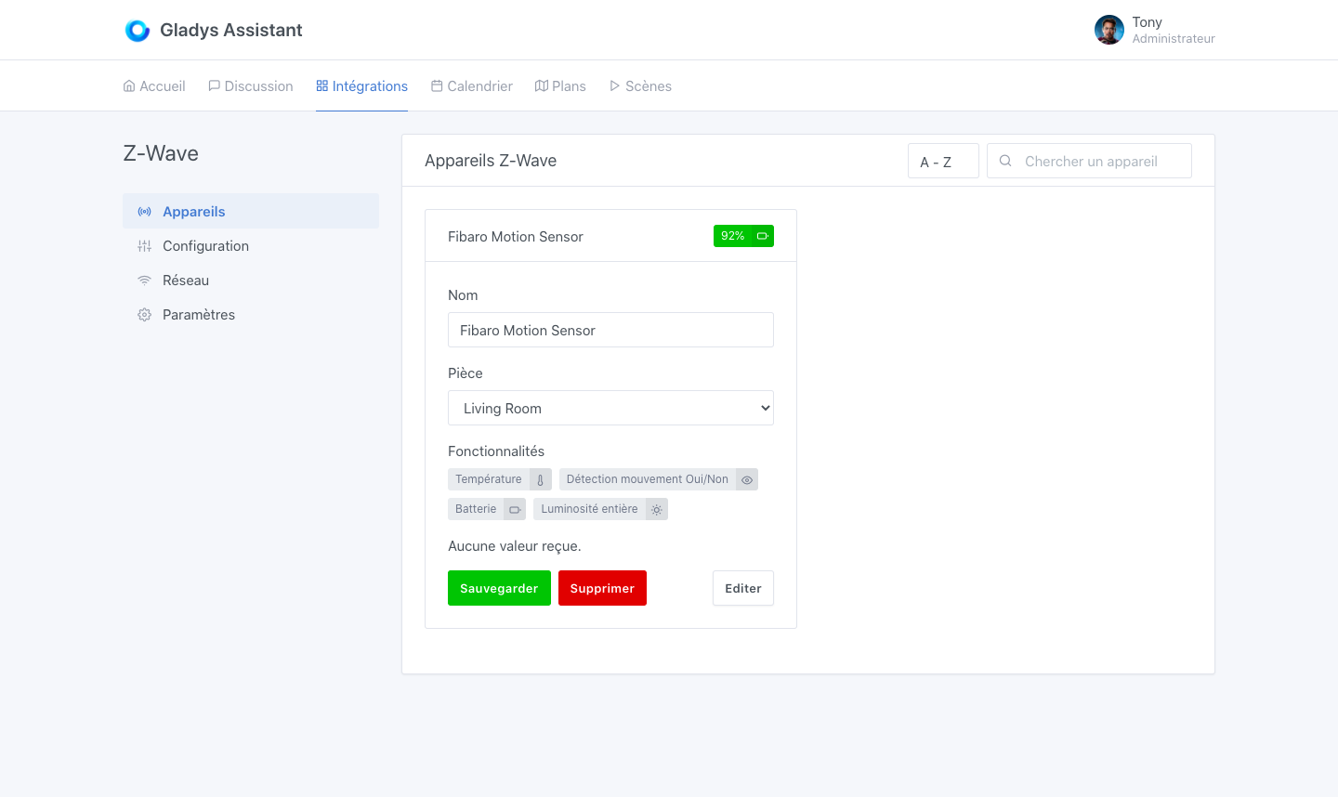Click the Batterie feature tag label
1338x797 pixels.
click(x=476, y=509)
